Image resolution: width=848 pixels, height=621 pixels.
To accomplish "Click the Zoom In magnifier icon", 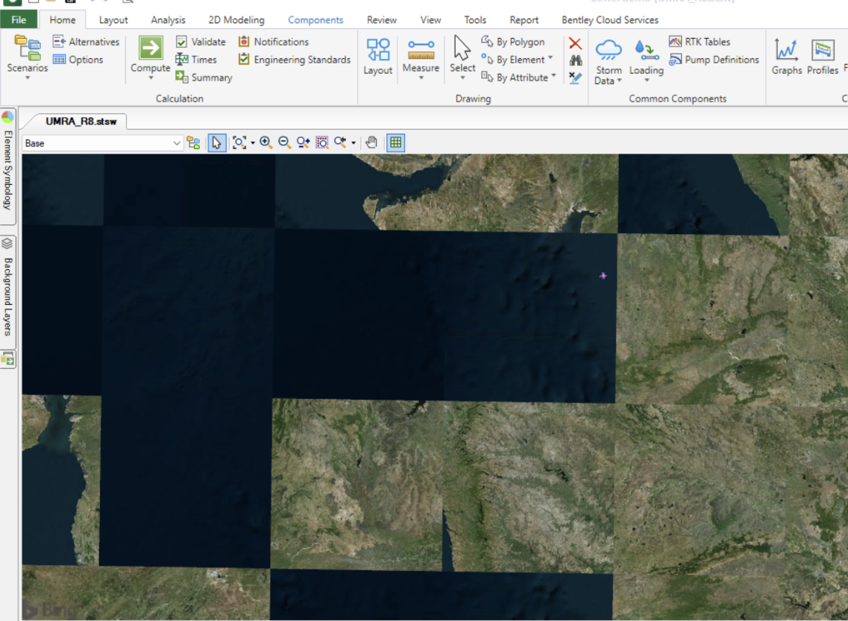I will [x=266, y=142].
